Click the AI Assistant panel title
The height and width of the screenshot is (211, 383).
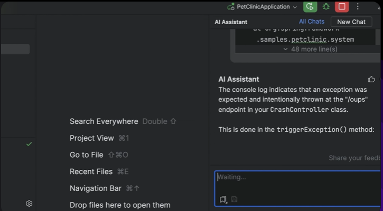tap(231, 22)
